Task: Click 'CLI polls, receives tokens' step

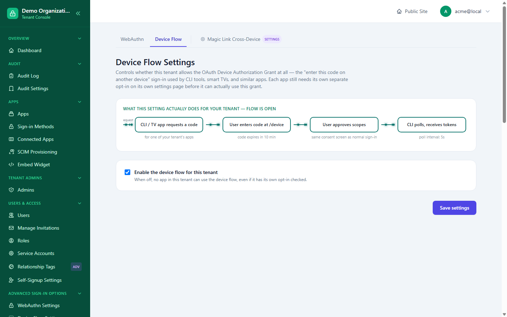Action: 432,125
